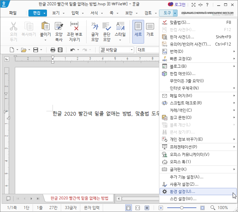The image size is (238, 212).
Task: Click the Paste (붙이기) clipboard icon
Action: tap(45, 26)
